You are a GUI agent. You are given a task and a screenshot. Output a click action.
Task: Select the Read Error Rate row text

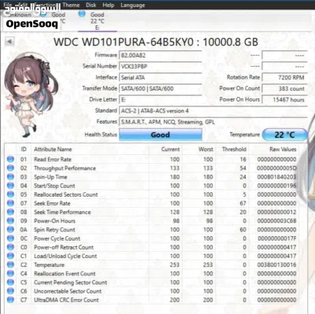[x=53, y=159]
